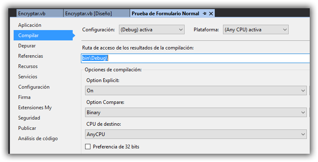Image resolution: width=318 pixels, height=162 pixels.
Task: Open the Firma settings page
Action: click(x=24, y=97)
